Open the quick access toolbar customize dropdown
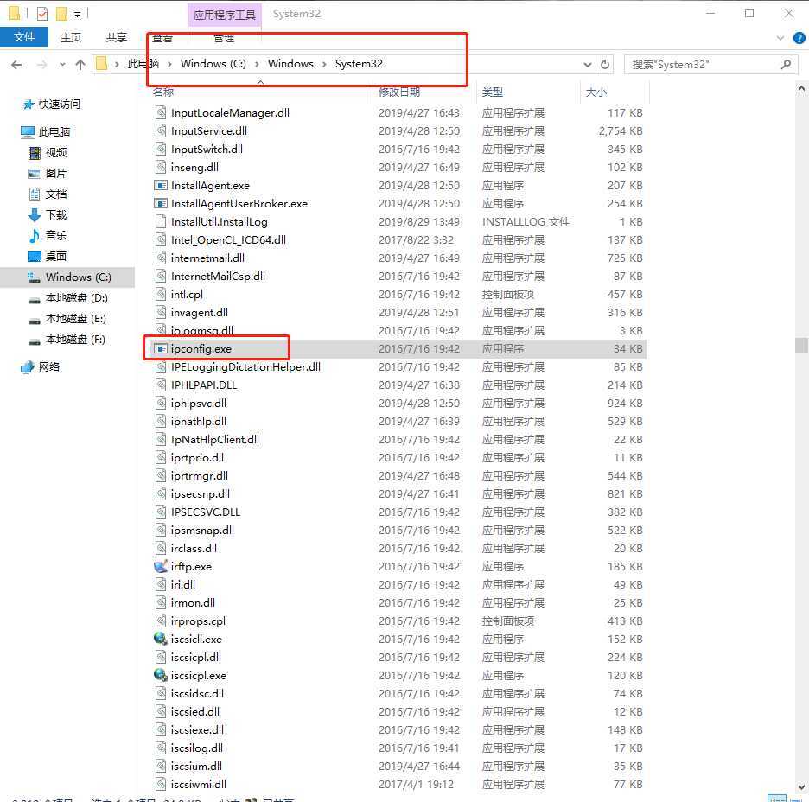Viewport: 809px width, 802px height. 78,15
